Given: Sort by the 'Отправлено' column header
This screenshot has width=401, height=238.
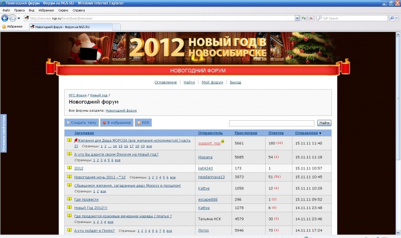Looking at the screenshot, I should [x=307, y=133].
